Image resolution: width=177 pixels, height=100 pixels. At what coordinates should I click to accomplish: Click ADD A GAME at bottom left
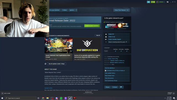tap(6, 93)
